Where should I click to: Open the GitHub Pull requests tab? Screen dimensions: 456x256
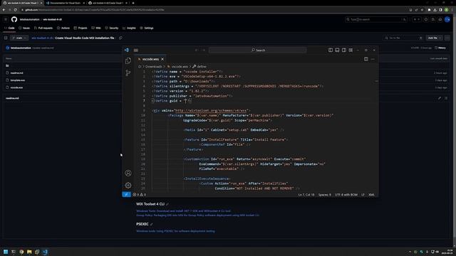click(x=43, y=28)
